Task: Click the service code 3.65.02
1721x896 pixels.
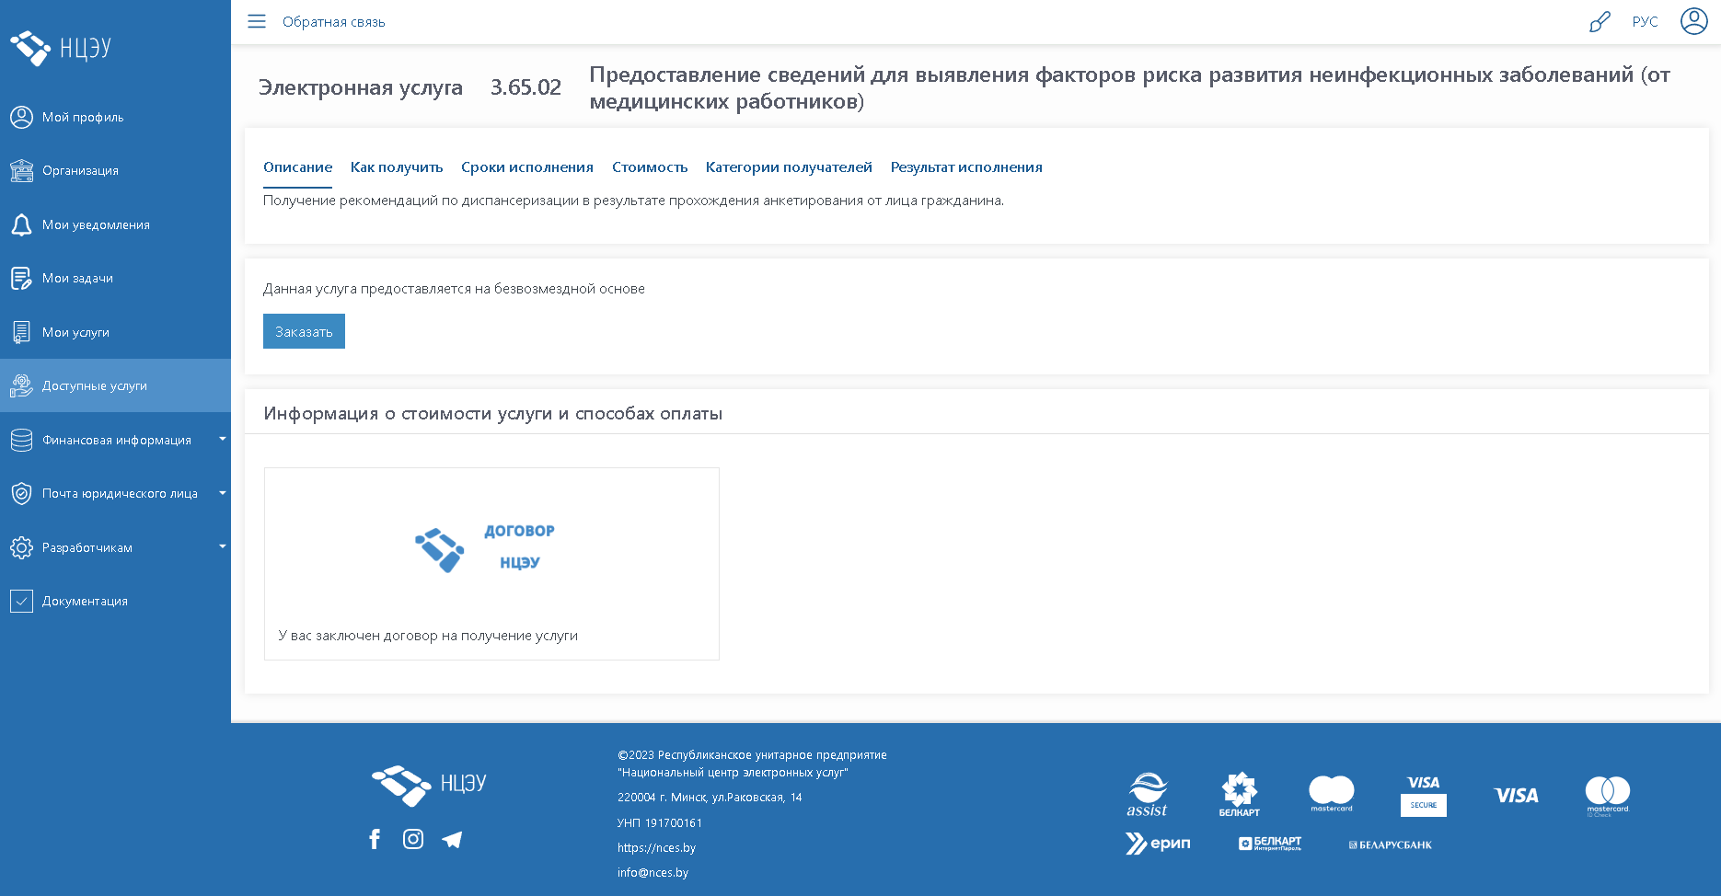Action: pyautogui.click(x=526, y=87)
